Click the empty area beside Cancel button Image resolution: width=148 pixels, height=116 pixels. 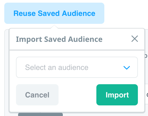click(x=77, y=95)
